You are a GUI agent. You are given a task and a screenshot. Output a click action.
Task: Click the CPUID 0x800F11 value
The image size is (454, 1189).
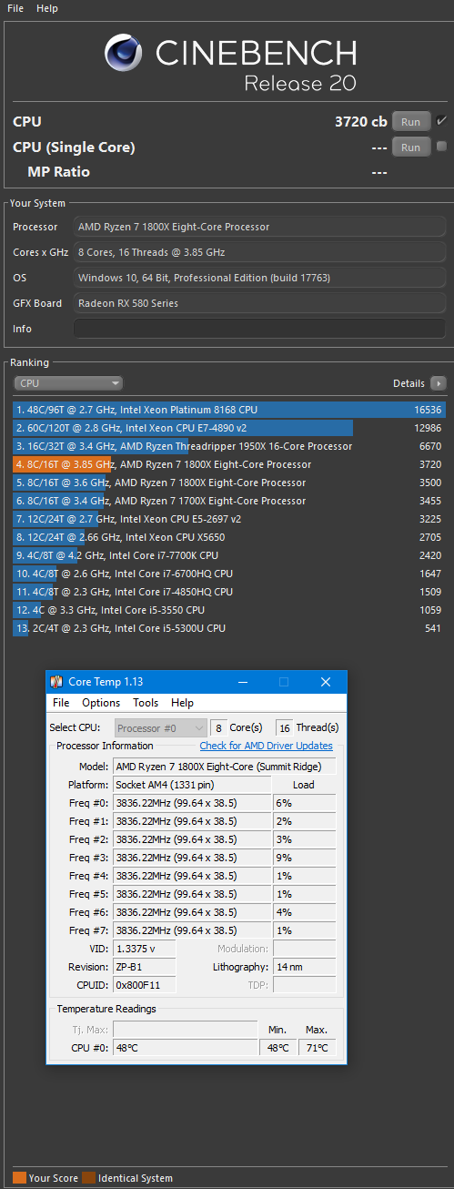(x=144, y=985)
